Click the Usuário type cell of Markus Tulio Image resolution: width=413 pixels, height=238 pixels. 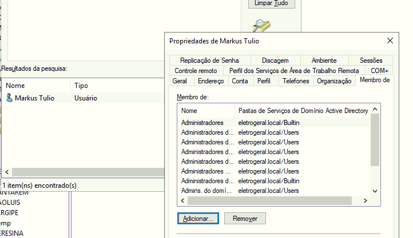tap(86, 98)
